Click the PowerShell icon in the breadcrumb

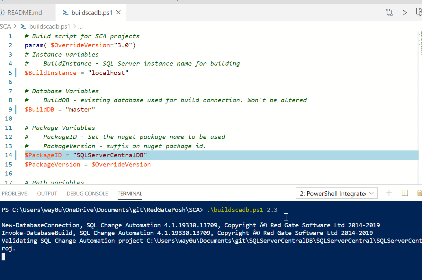pyautogui.click(x=23, y=26)
